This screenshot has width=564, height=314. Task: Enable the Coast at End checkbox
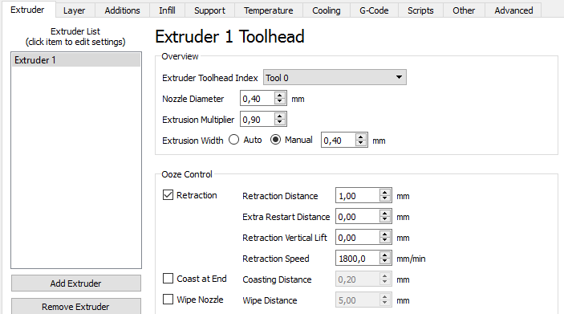coord(168,279)
